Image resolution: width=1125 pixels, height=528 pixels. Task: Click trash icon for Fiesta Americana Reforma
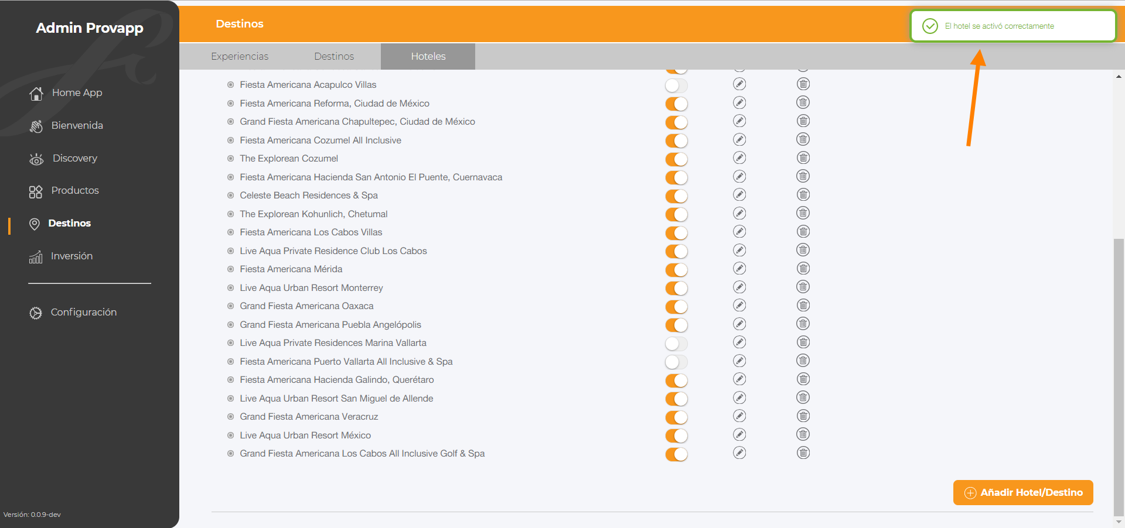[x=803, y=103]
